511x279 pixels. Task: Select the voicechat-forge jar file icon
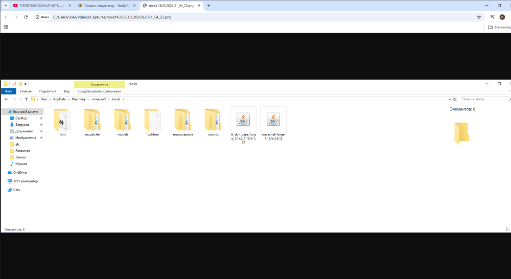click(x=273, y=119)
